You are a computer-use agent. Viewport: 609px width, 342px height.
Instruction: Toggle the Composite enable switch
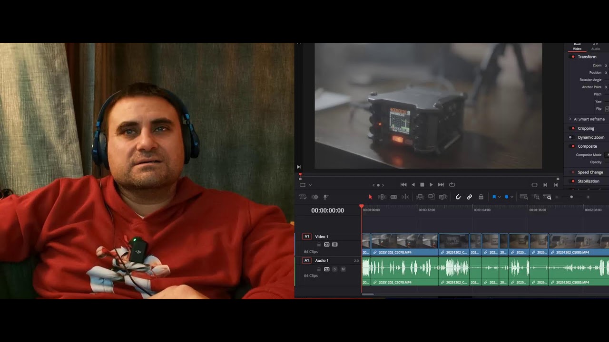pos(573,146)
